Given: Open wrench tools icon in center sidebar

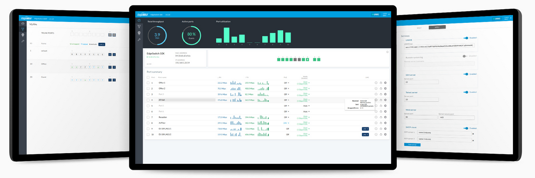Looking at the screenshot, I should pyautogui.click(x=139, y=40).
